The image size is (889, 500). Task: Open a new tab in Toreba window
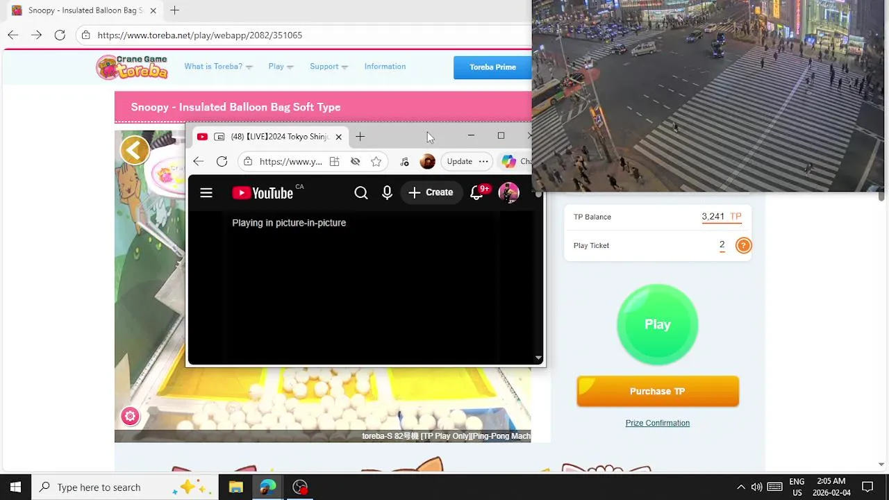click(174, 10)
